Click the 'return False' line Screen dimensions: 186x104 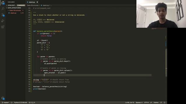(x=46, y=36)
